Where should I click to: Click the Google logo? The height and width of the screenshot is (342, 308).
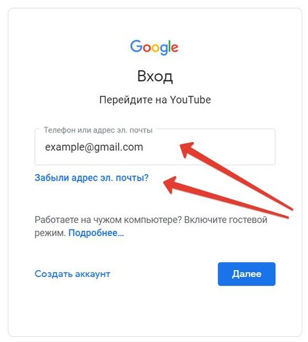pyautogui.click(x=155, y=48)
